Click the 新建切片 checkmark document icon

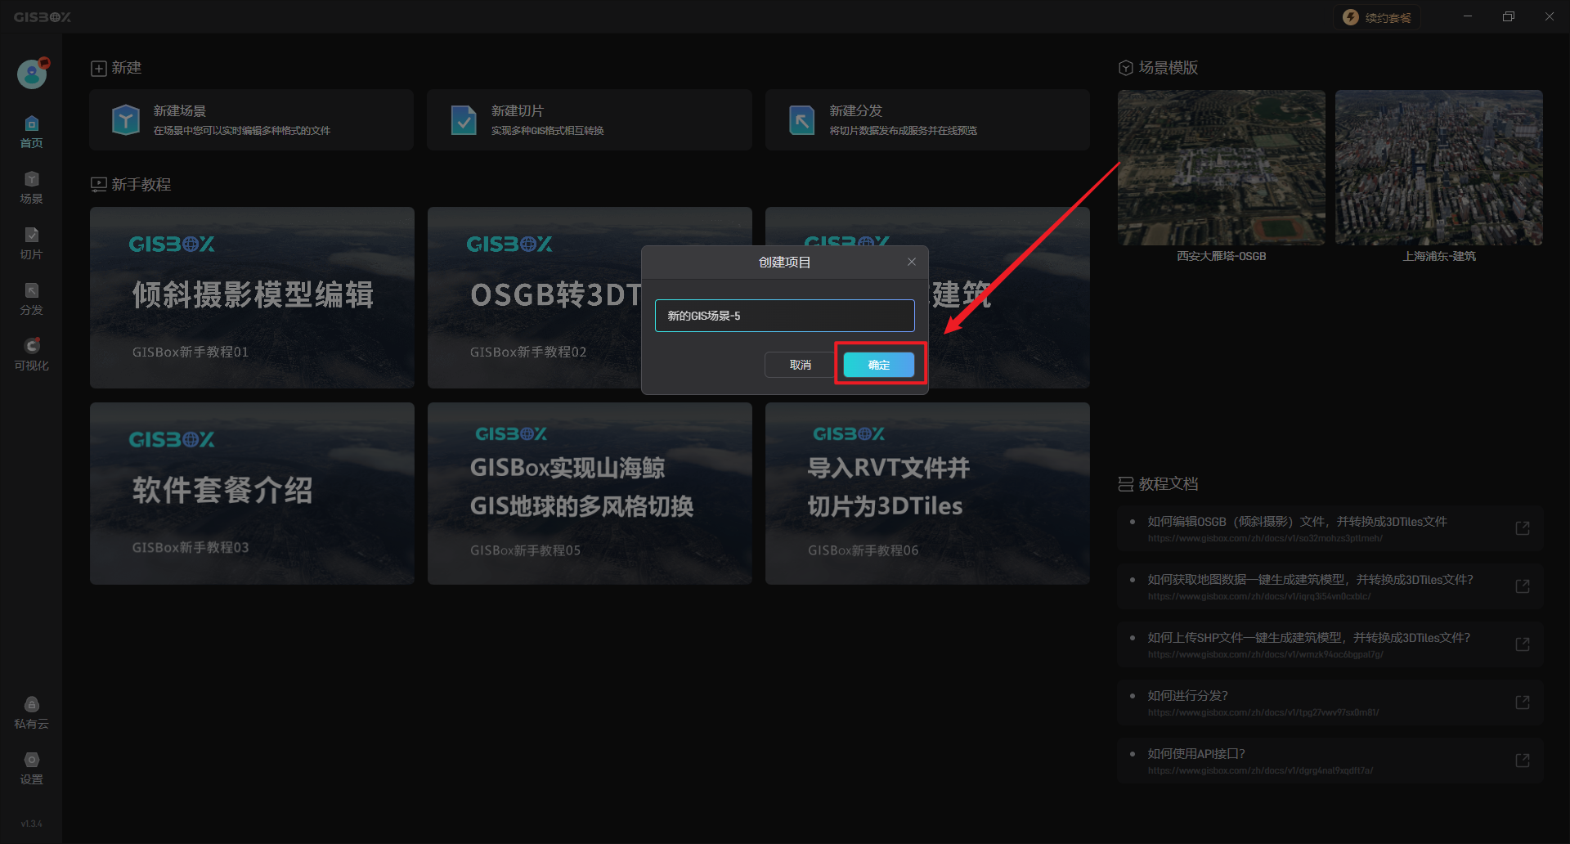point(464,120)
